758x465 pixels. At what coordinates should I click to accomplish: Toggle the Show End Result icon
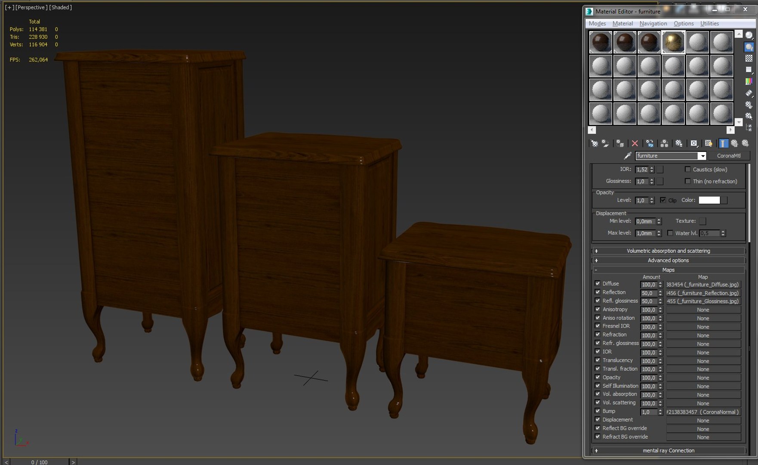[724, 143]
